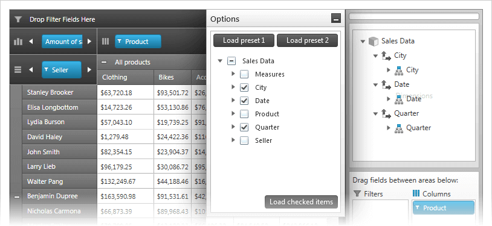Click Load preset 2 button
Image resolution: width=492 pixels, height=226 pixels.
pyautogui.click(x=307, y=40)
